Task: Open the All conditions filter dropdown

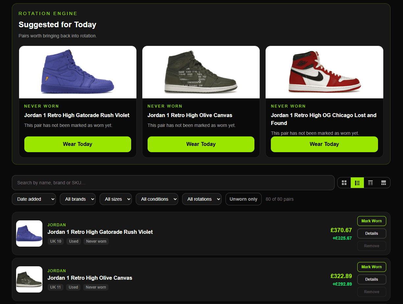Action: [x=157, y=199]
